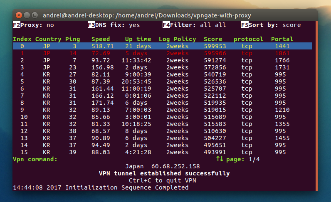Screen dimensions: 331x202
Task: Select server row with score 519015
Action: pyautogui.click(x=163, y=110)
